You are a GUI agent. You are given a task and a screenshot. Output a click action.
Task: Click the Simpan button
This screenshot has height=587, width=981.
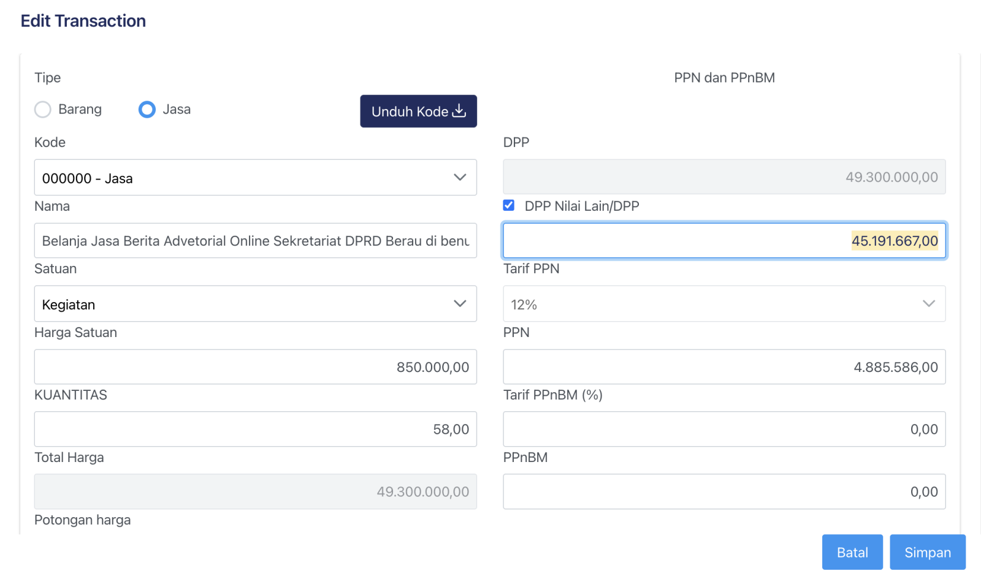[x=928, y=552]
